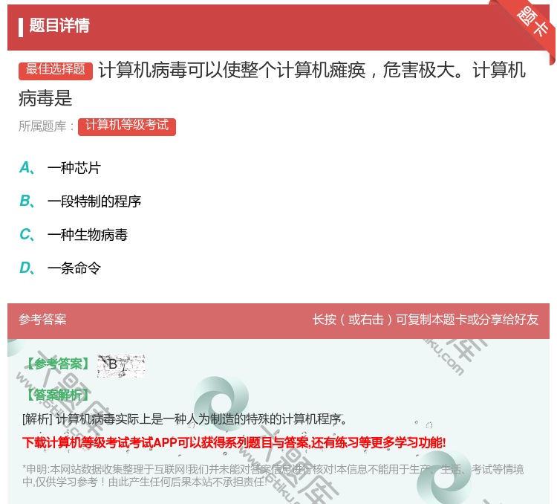Click the 【答案解析】 label
Image resolution: width=557 pixels, height=504 pixels.
[58, 395]
